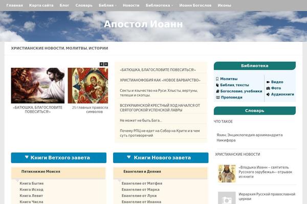
Task: Open Книга Бытие
Action: point(32,184)
